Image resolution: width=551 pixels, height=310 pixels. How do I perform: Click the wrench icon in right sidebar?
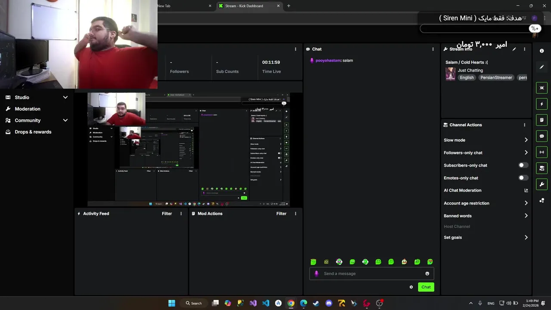(542, 184)
